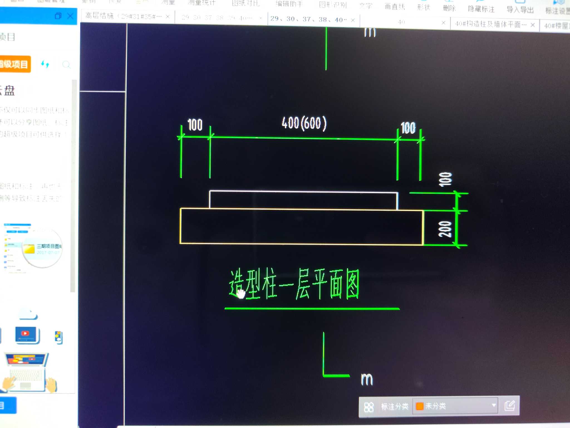
Task: Click the restore icon on left panel header
Action: [x=58, y=16]
